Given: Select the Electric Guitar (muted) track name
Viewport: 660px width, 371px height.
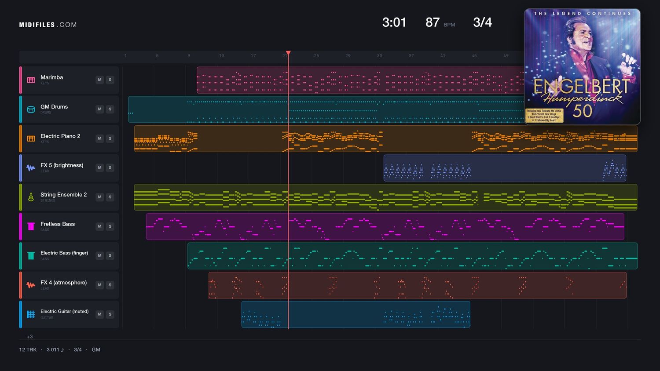Looking at the screenshot, I should tap(64, 312).
